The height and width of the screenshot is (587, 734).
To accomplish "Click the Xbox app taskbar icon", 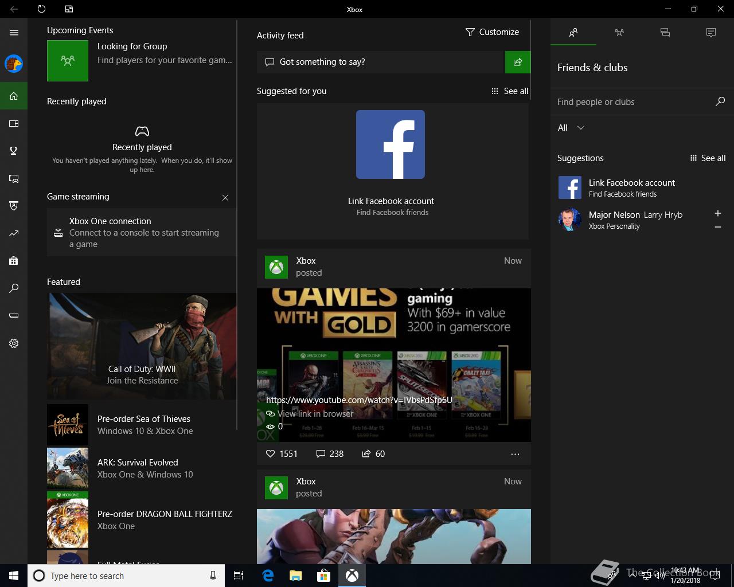I will click(x=352, y=576).
